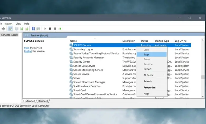Switch to the Standard tab
Screen dimensions: 206x124
[x=43, y=101]
